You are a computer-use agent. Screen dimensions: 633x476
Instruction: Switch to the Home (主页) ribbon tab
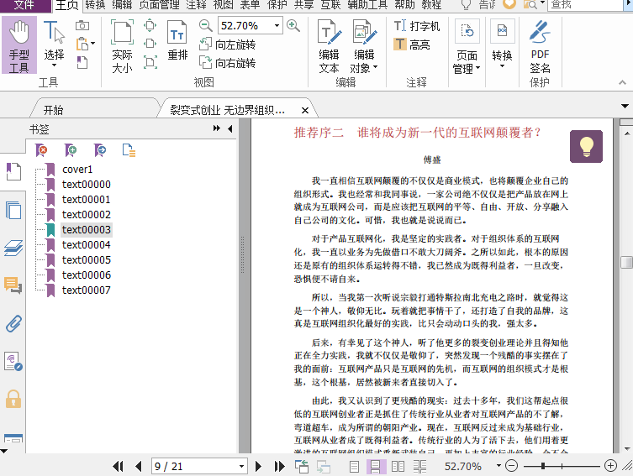point(67,5)
